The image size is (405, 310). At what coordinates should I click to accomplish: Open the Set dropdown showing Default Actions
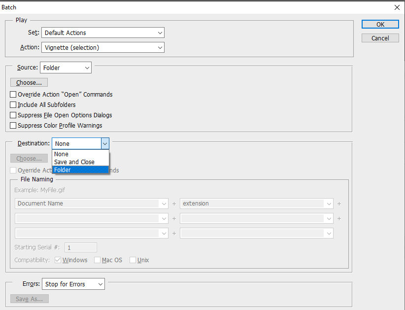coord(103,33)
